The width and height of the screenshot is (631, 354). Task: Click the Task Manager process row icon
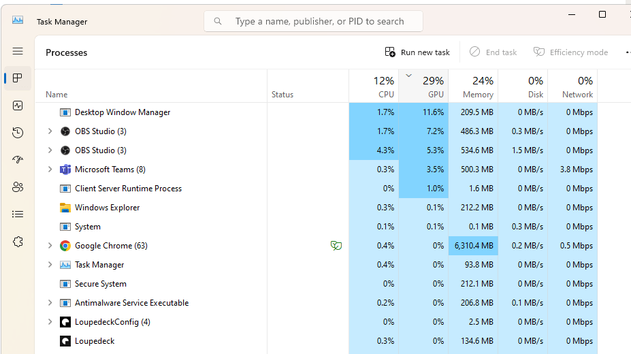click(65, 265)
